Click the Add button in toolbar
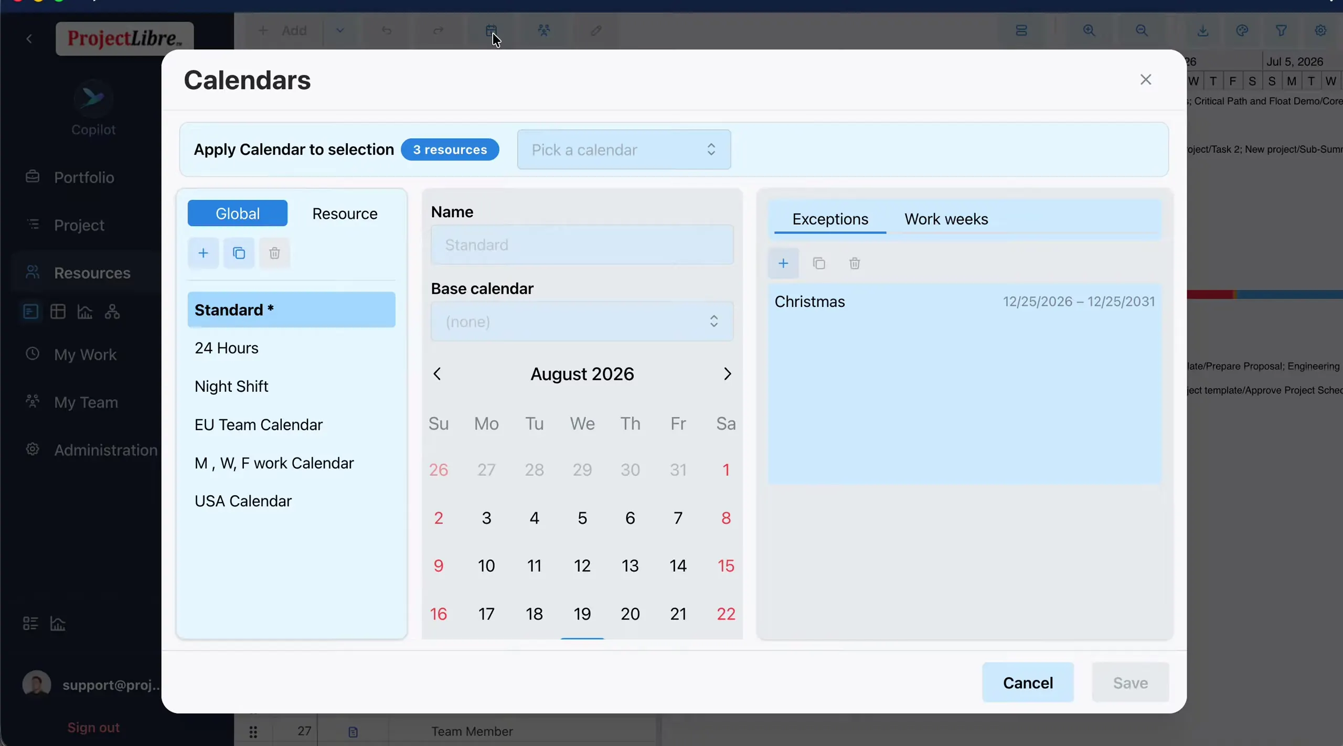This screenshot has width=1343, height=746. tap(283, 30)
